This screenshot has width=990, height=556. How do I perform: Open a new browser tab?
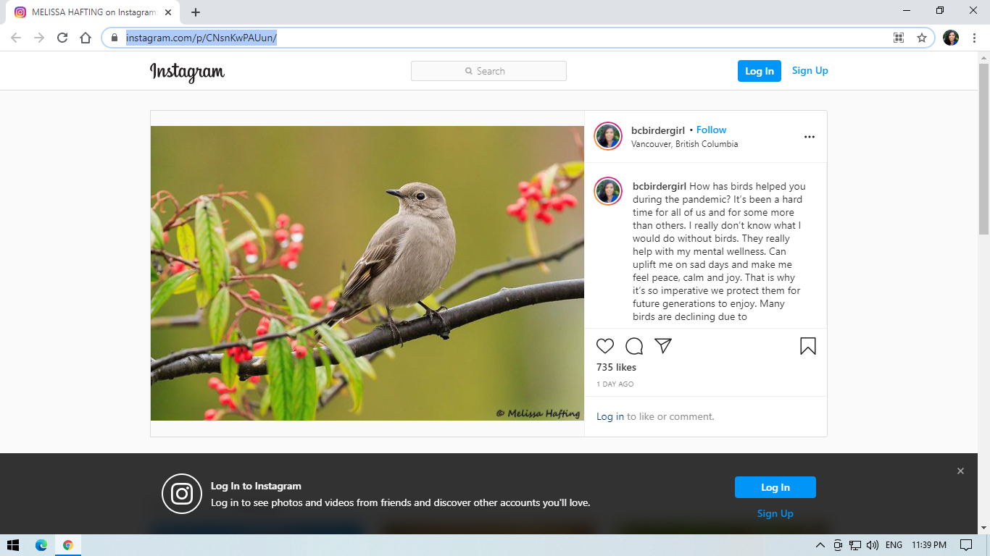click(196, 12)
